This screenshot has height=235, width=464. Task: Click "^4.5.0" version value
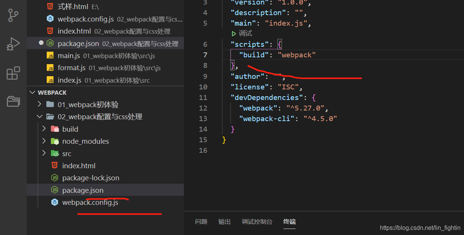320,118
